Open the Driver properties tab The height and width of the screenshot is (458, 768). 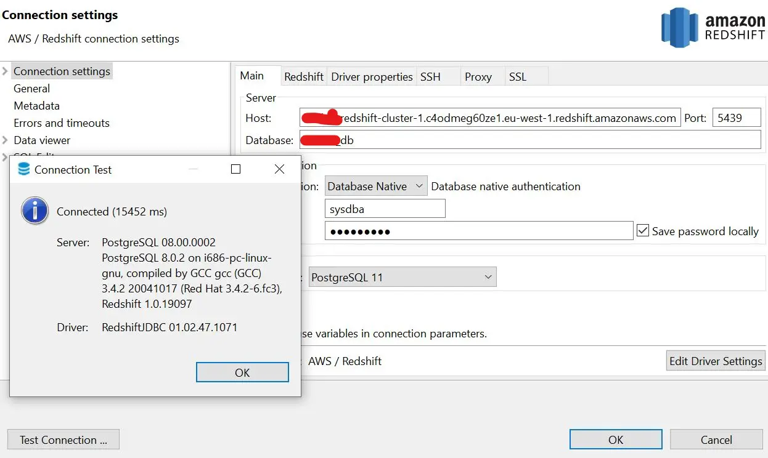pos(372,77)
